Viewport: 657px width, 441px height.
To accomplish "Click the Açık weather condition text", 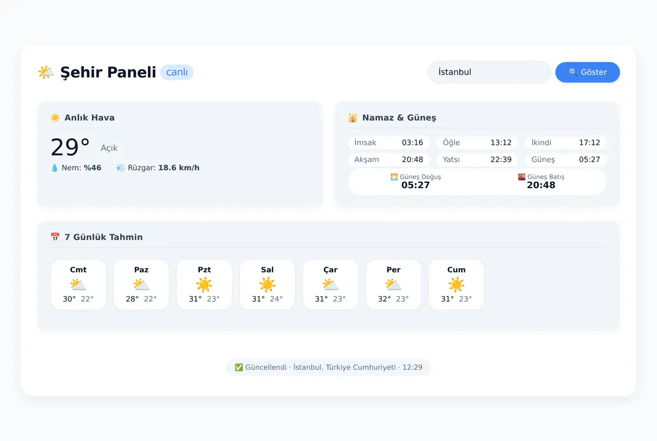I will tap(109, 148).
